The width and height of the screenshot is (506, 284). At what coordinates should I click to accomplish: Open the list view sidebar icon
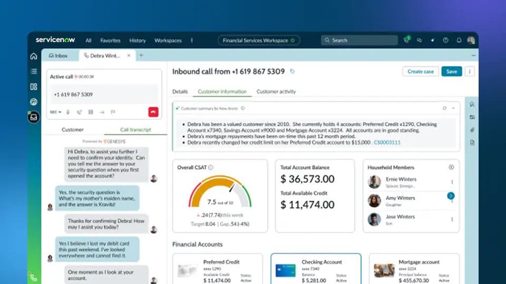click(34, 72)
